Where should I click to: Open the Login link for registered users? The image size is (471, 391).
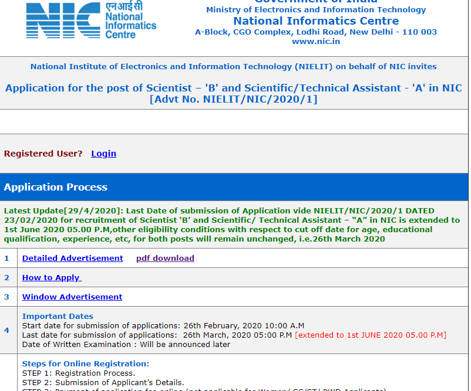103,154
